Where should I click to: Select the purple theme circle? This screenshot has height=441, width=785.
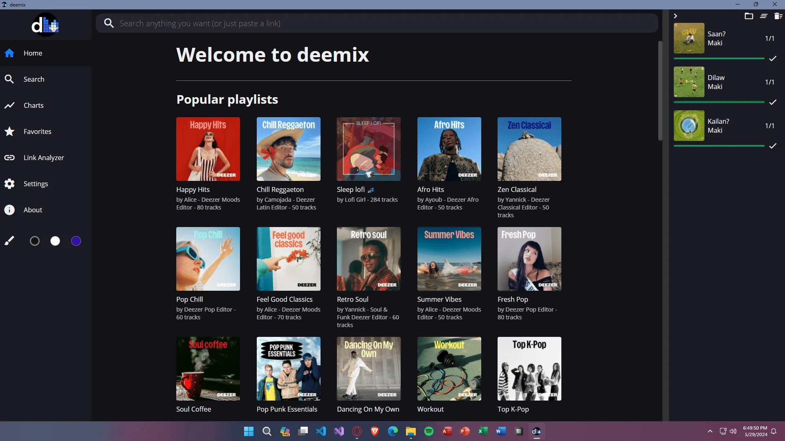pyautogui.click(x=76, y=241)
